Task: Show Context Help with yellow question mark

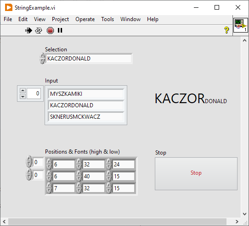Action: click(226, 30)
